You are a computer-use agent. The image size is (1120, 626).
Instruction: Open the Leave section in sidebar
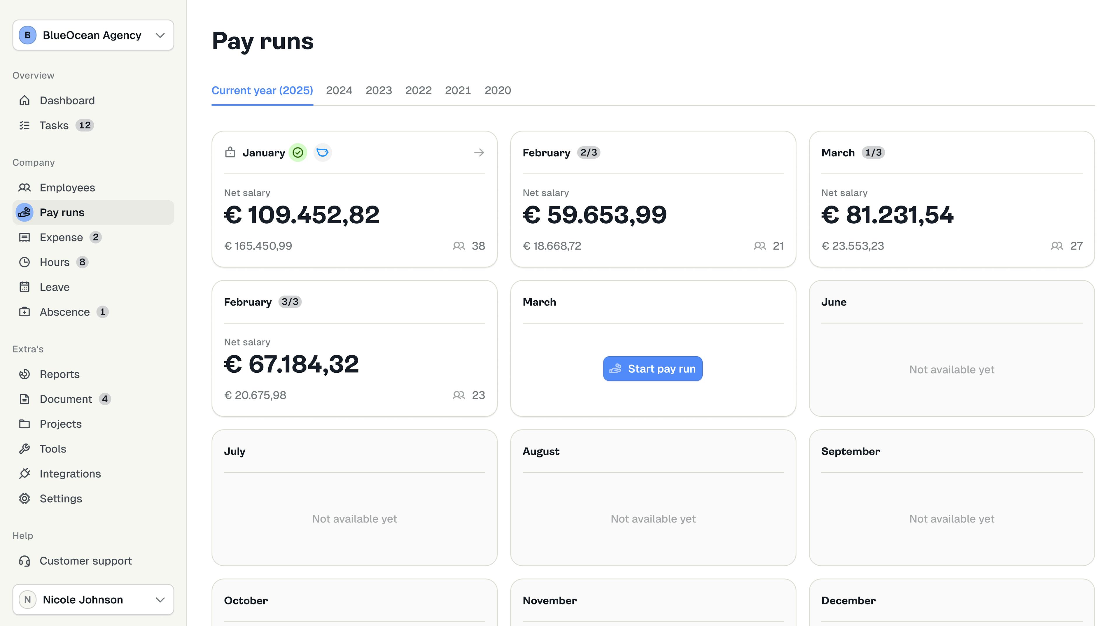(x=54, y=287)
